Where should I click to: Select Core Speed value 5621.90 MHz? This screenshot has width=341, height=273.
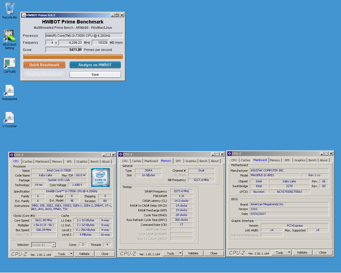pyautogui.click(x=44, y=220)
